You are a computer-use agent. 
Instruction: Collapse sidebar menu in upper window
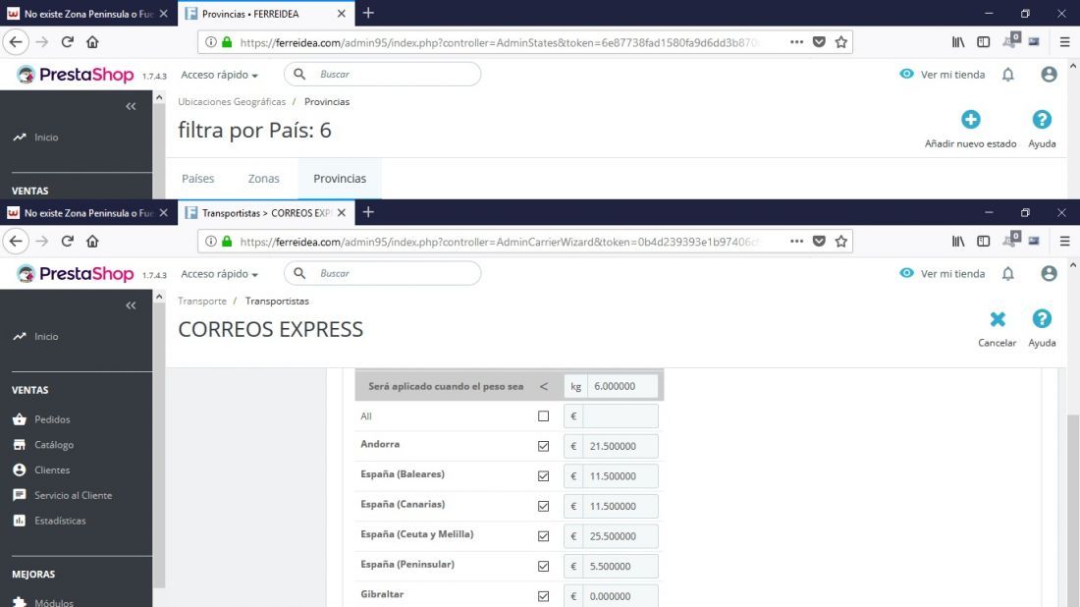pyautogui.click(x=131, y=106)
